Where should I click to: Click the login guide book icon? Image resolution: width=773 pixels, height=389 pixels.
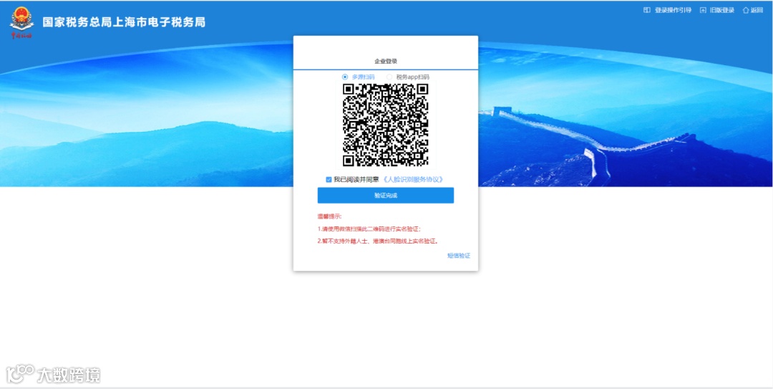click(x=647, y=10)
